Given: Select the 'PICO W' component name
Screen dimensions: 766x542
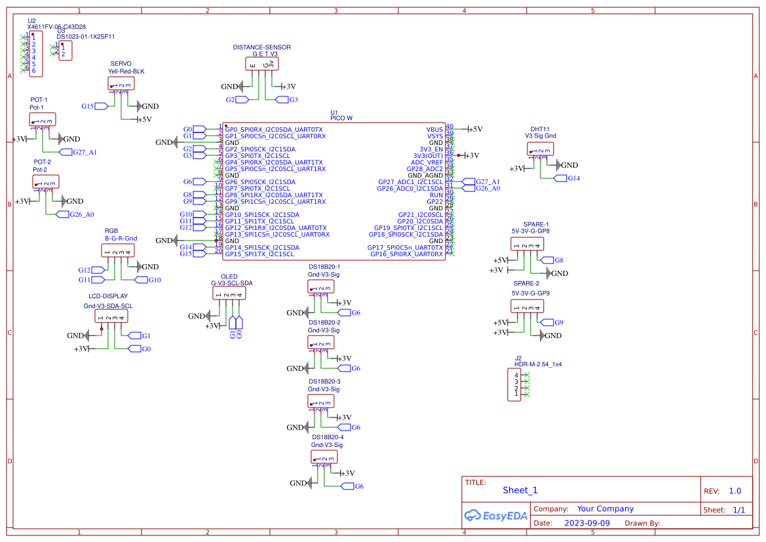Looking at the screenshot, I should (x=341, y=118).
